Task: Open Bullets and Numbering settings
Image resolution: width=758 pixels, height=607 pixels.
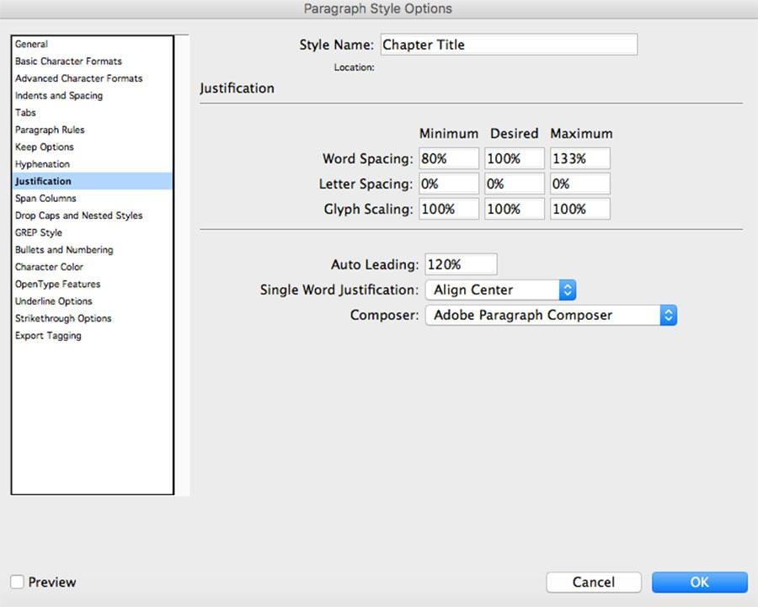Action: (x=63, y=249)
